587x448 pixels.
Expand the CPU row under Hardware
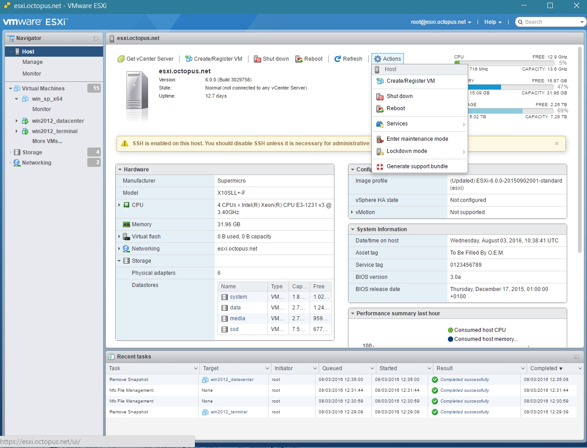[x=119, y=205]
